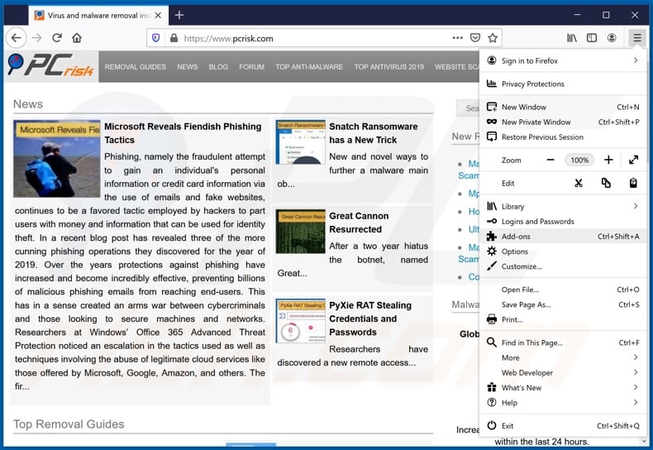Open Add-ons from the menu
This screenshot has height=450, width=653.
(x=563, y=237)
